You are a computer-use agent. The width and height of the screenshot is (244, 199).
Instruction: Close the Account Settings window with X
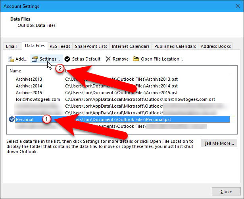coord(238,6)
